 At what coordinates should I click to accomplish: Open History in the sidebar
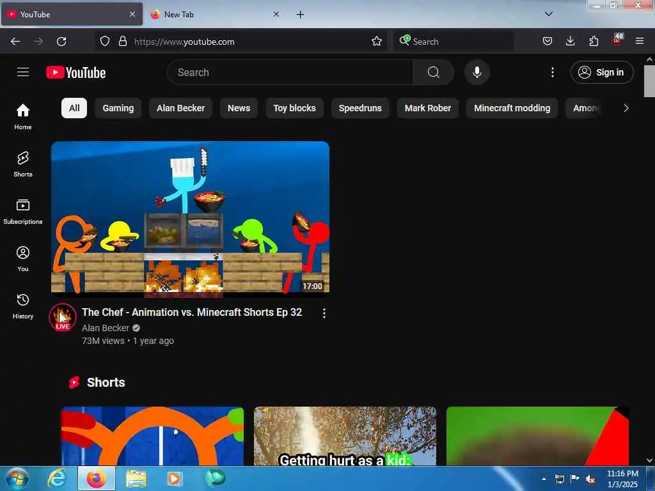23,306
